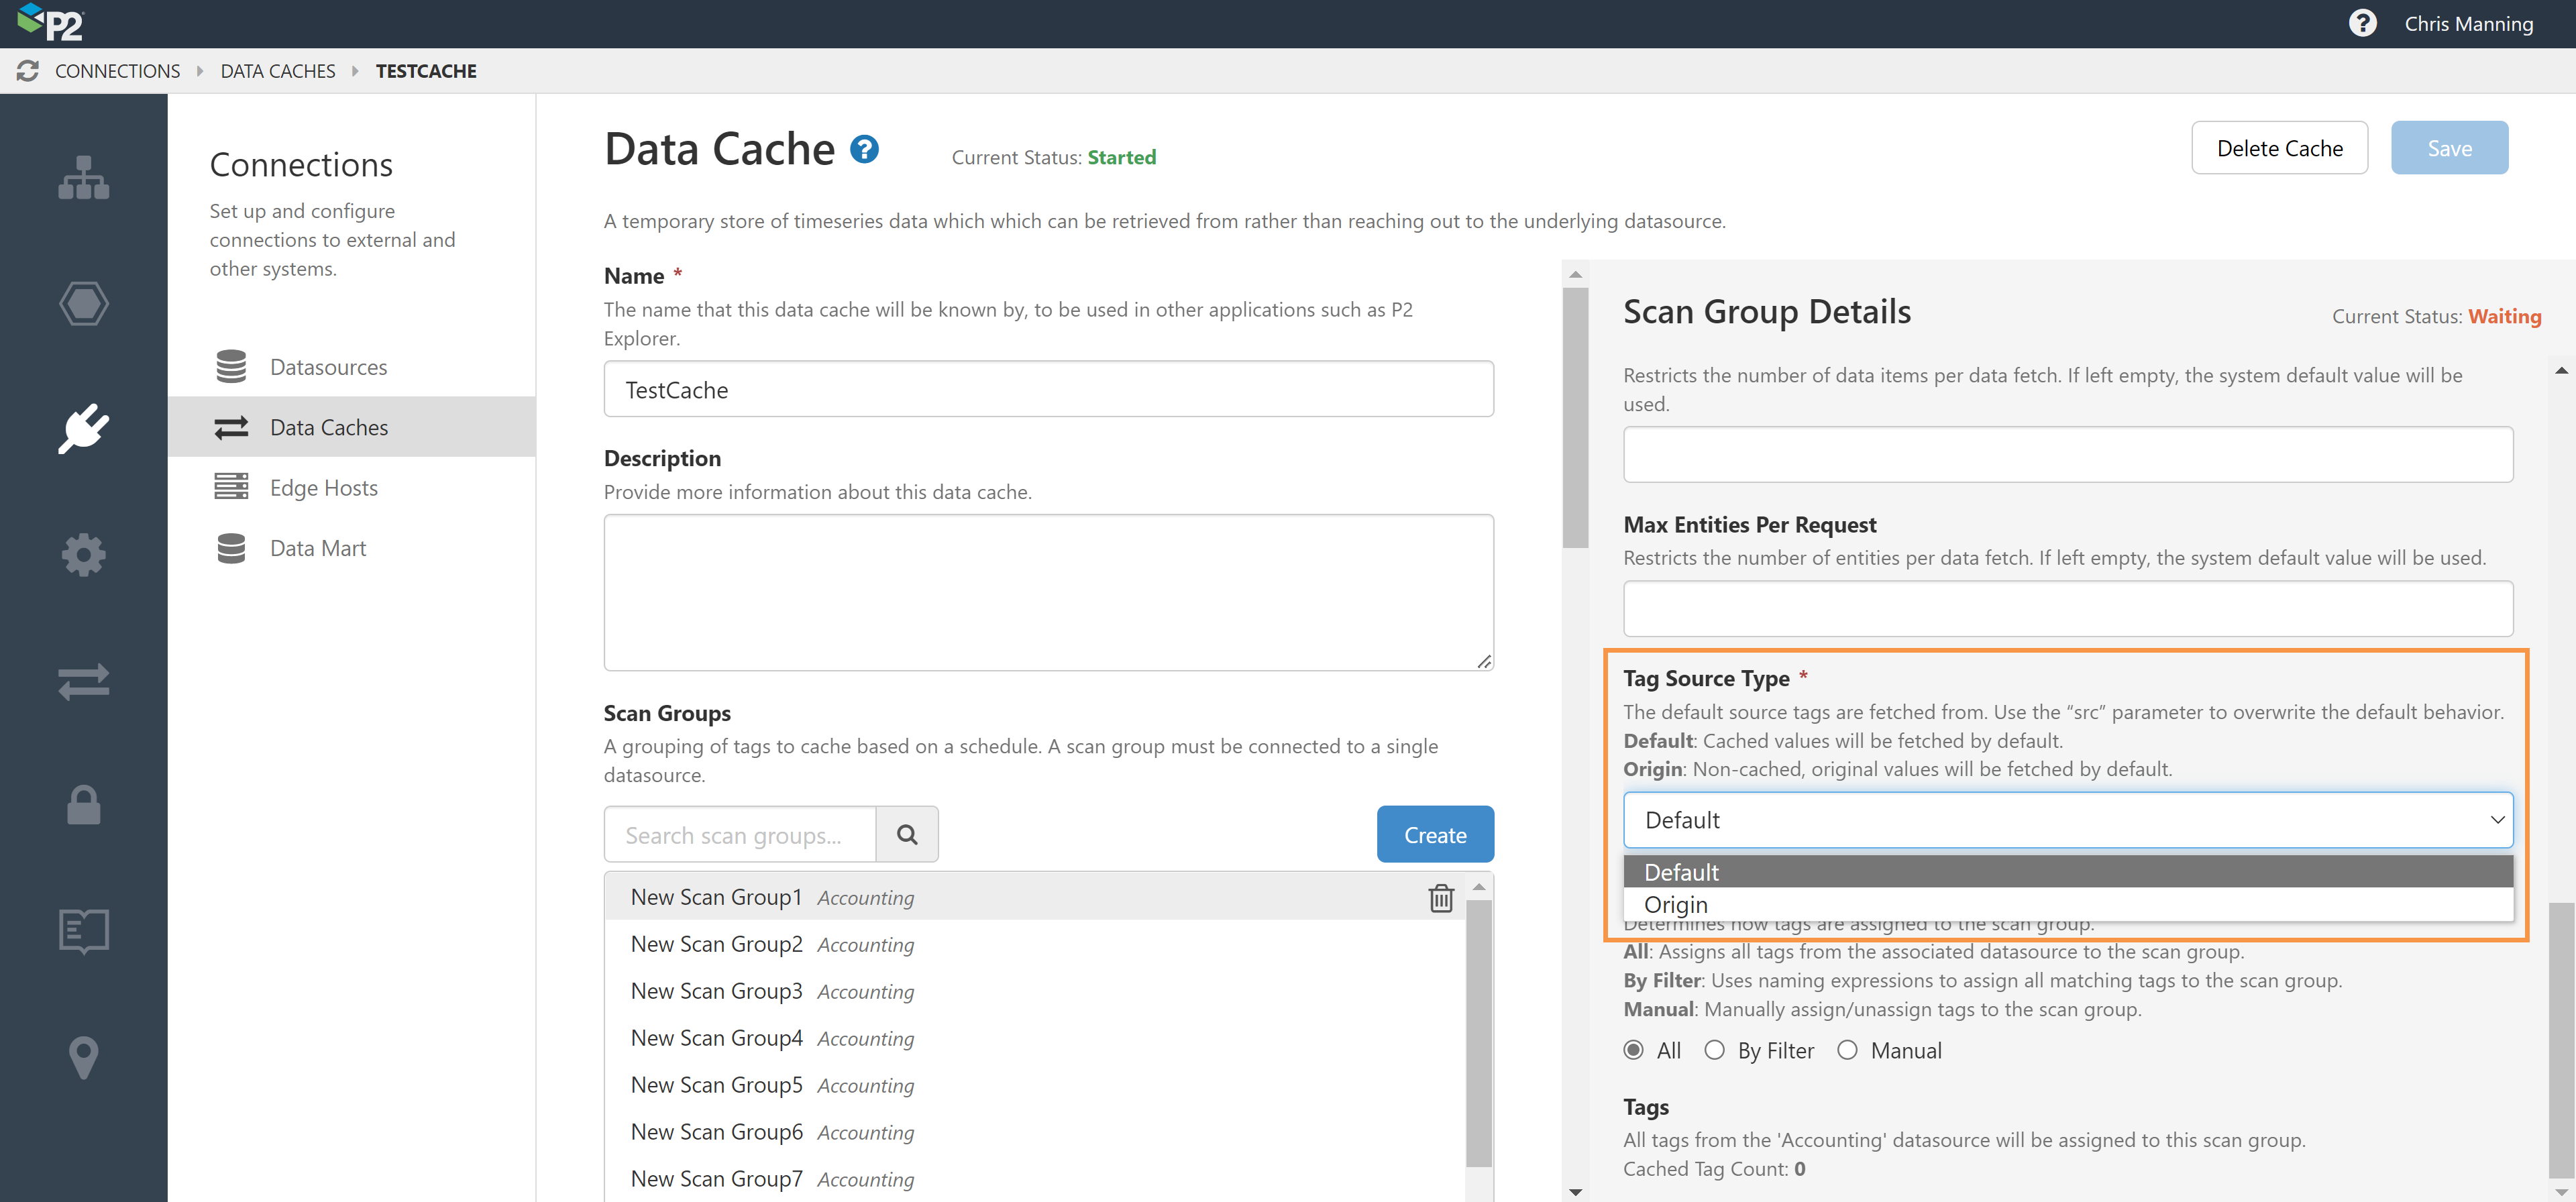Choose the Manual tag assignment radio
The width and height of the screenshot is (2576, 1202).
click(1847, 1050)
